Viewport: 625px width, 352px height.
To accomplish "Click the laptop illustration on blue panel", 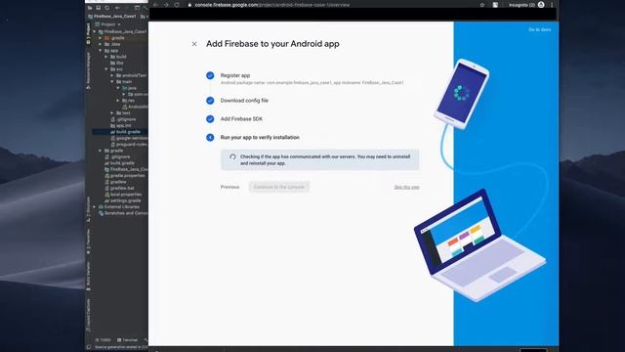I will (x=479, y=245).
